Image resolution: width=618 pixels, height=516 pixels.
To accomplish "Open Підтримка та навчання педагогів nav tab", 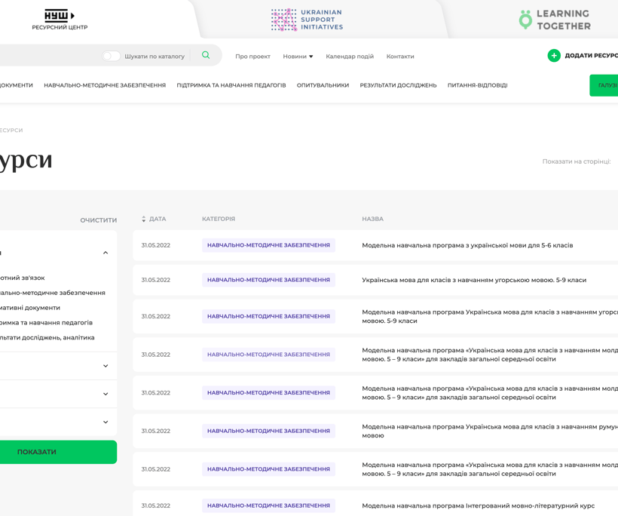I will (x=231, y=85).
